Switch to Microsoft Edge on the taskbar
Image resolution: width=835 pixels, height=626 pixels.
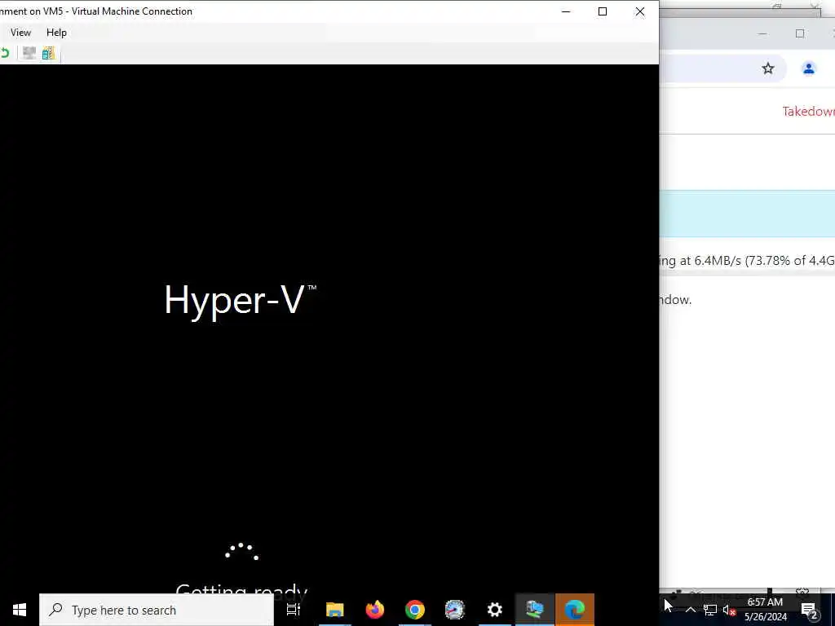(x=575, y=610)
